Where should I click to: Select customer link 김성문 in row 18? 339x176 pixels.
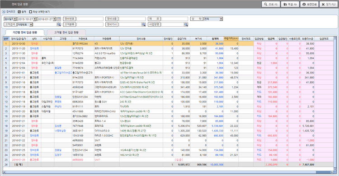[58, 126]
